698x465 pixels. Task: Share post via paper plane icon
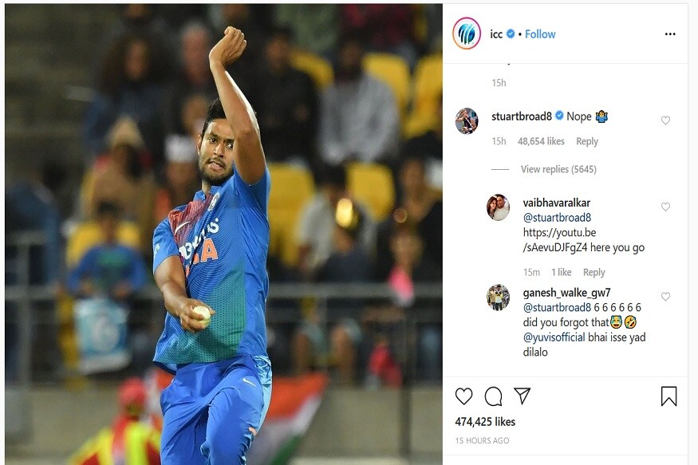523,396
